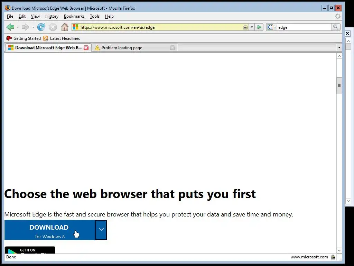Open the Latest Headlines feed bookmark
The height and width of the screenshot is (266, 354).
(x=62, y=38)
